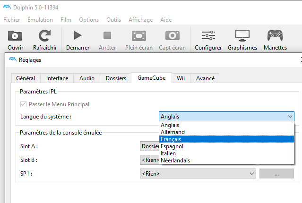Click the SP1 browse ... button

(276, 174)
